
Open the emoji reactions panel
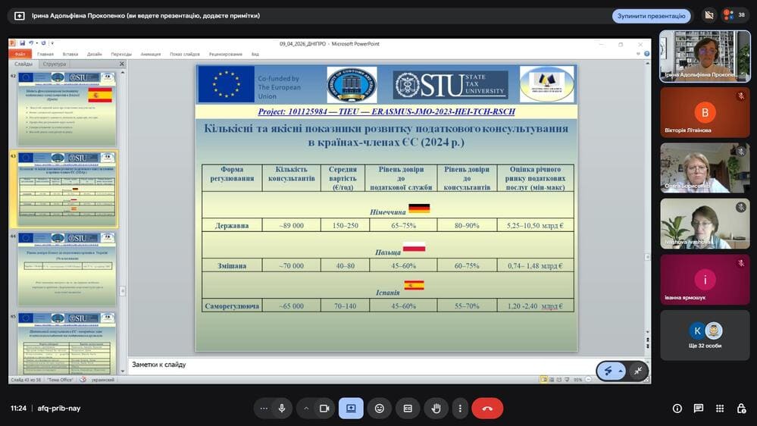click(x=379, y=408)
